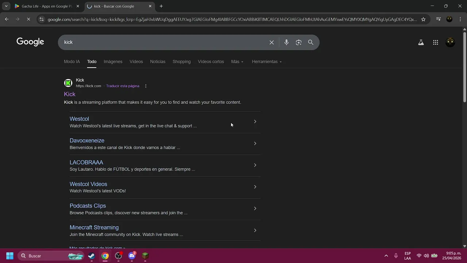Expand the LACOBRAAA sitelink chevron

(x=255, y=165)
